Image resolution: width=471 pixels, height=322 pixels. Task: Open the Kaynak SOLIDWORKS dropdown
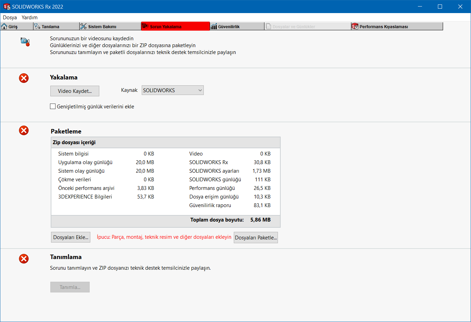click(x=173, y=90)
